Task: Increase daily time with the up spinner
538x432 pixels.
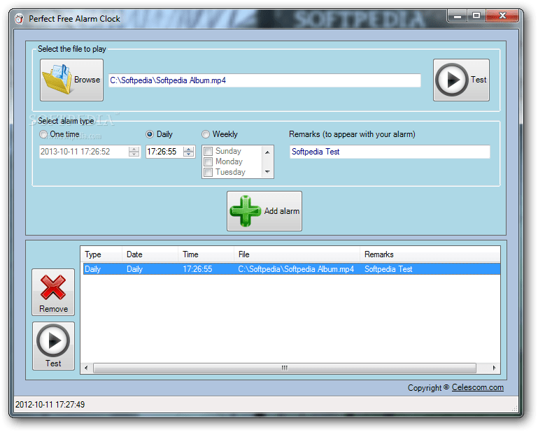Action: tap(188, 149)
